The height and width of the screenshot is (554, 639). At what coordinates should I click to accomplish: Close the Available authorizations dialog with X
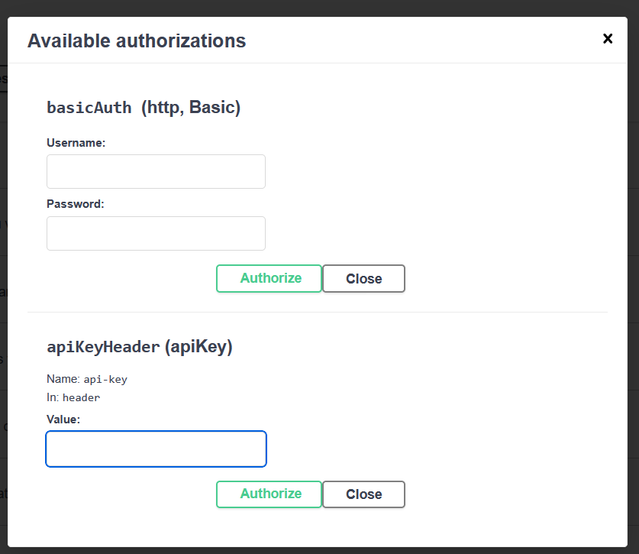tap(608, 39)
